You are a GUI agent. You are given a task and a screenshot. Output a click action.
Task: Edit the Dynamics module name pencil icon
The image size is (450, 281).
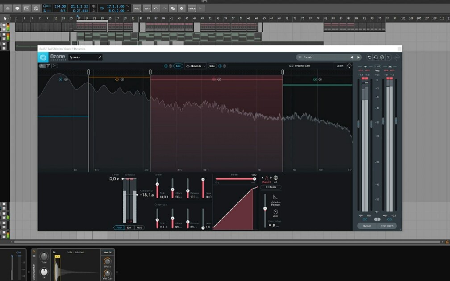(x=100, y=58)
